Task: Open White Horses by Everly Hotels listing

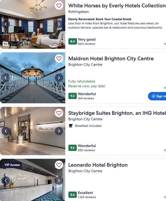Action: 117,6
